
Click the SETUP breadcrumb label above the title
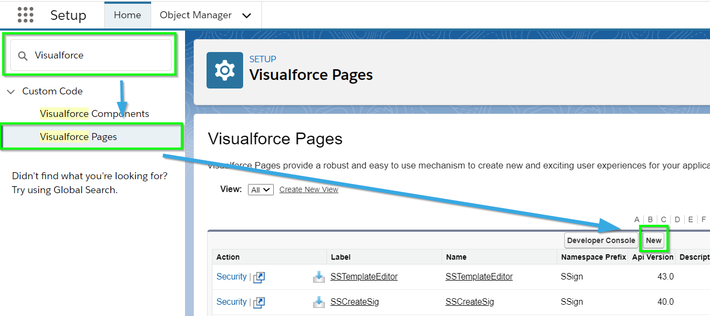tap(263, 59)
